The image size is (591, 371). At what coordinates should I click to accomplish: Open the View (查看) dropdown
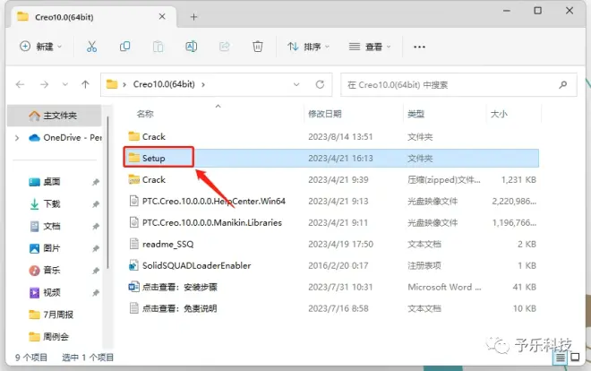point(370,47)
